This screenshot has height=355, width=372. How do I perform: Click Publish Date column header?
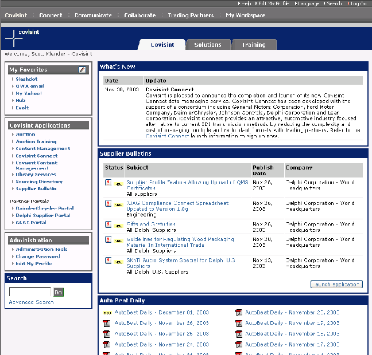[x=263, y=171]
